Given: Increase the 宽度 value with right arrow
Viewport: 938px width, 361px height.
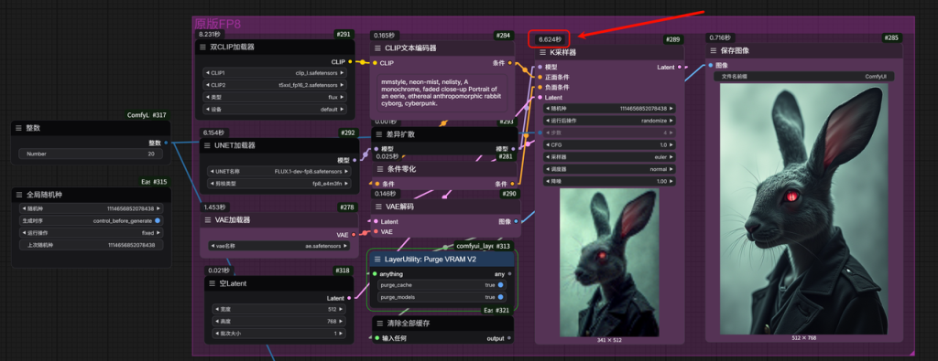Looking at the screenshot, I should pos(342,309).
